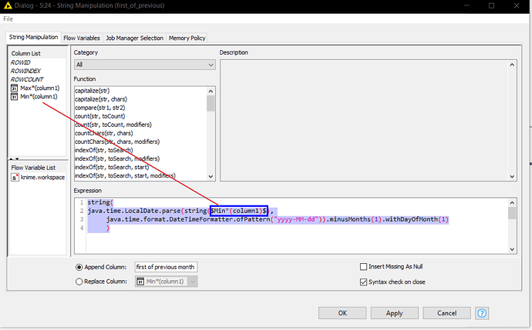
Task: Open the Replace Column dropdown list
Action: point(192,282)
